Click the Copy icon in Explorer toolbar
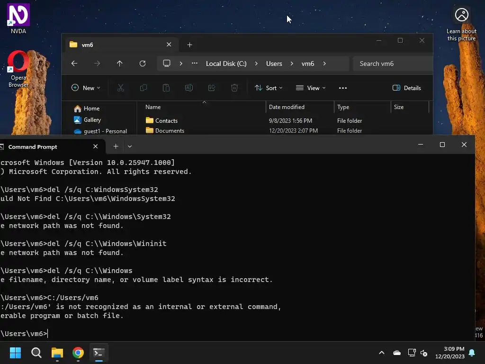Image resolution: width=485 pixels, height=364 pixels. coord(143,88)
